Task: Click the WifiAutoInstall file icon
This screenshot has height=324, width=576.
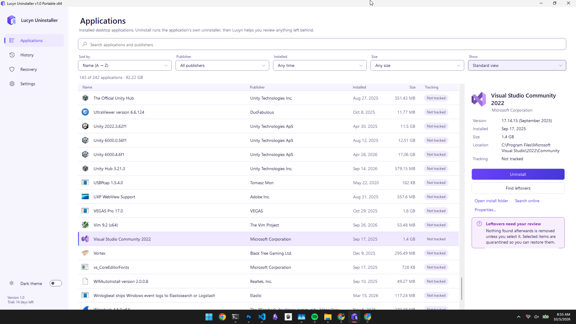Action: [85, 281]
